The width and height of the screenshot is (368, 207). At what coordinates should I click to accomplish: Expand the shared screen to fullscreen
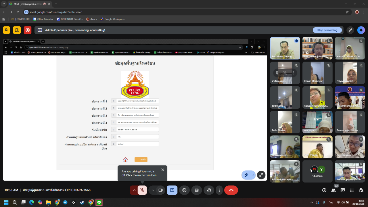[261, 175]
